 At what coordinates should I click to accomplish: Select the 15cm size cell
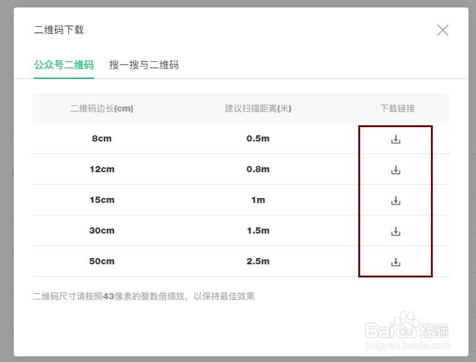102,200
